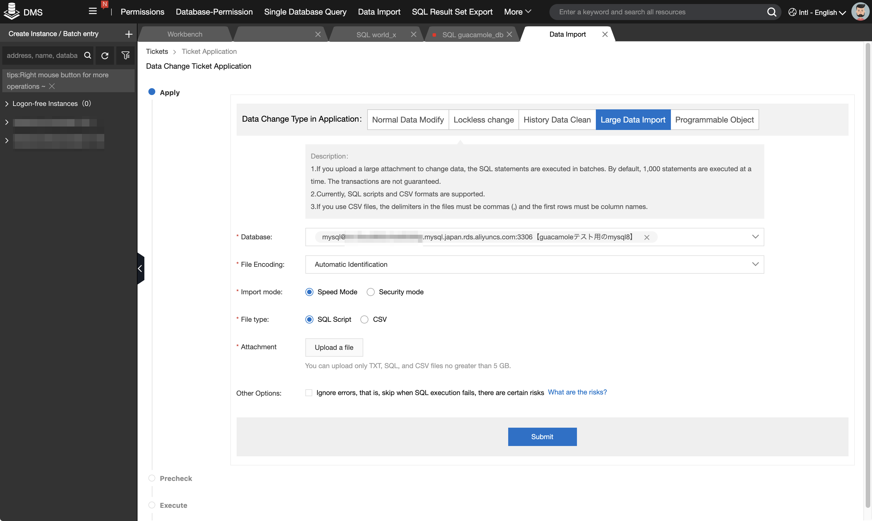Open the Permissions menu
This screenshot has width=872, height=521.
[x=142, y=12]
